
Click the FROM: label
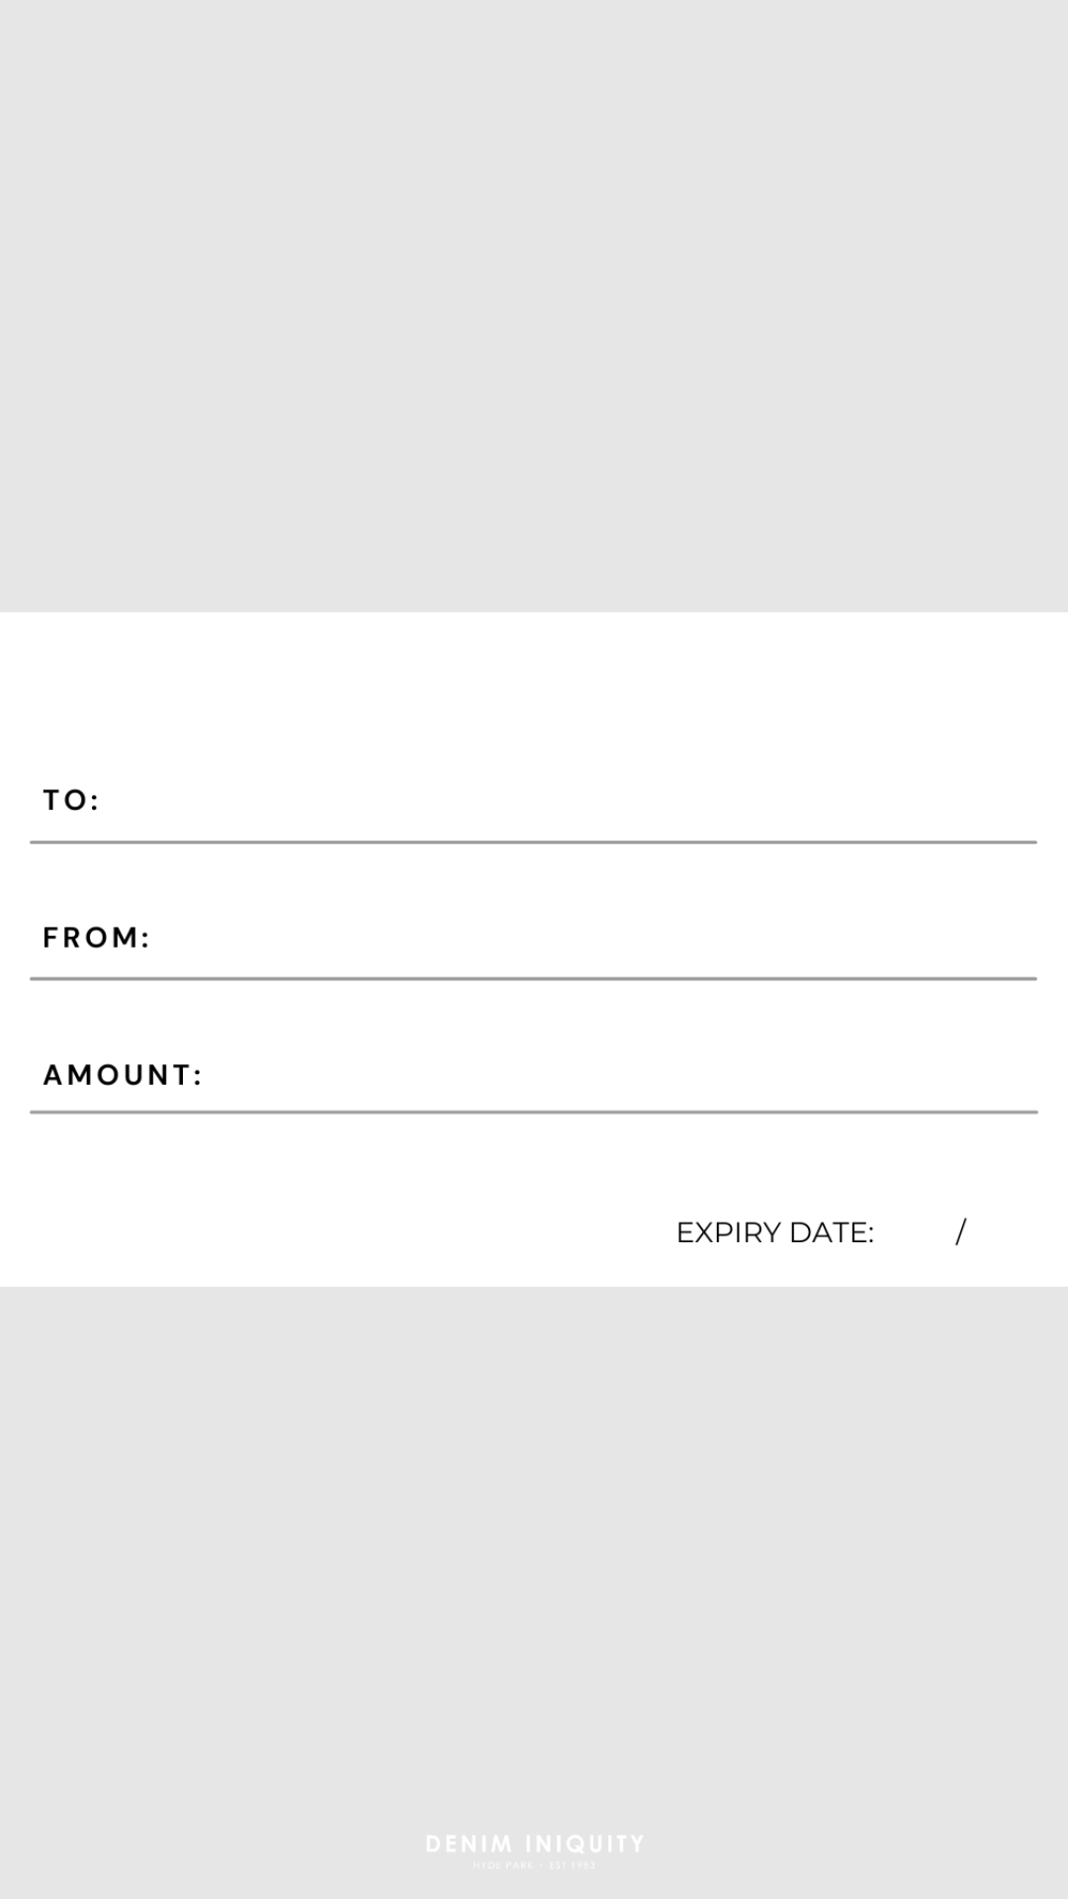coord(96,938)
